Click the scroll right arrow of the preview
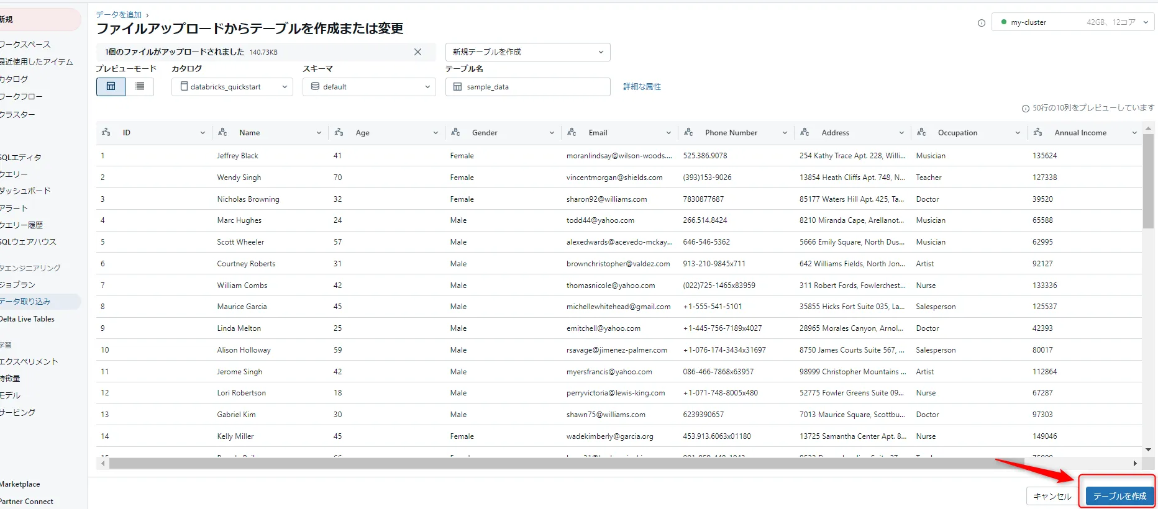Viewport: 1158px width, 509px height. 1135,463
